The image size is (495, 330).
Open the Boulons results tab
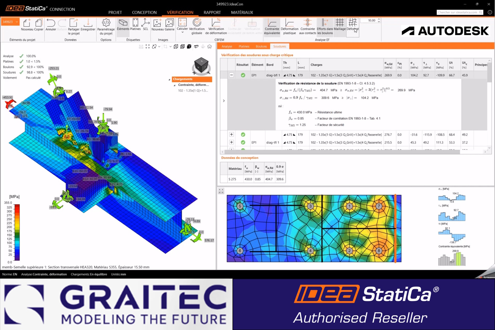point(261,46)
